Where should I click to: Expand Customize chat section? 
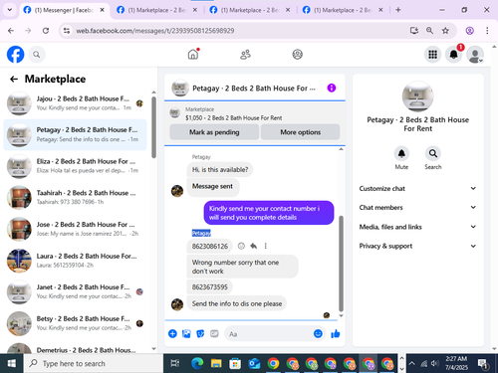(x=417, y=189)
